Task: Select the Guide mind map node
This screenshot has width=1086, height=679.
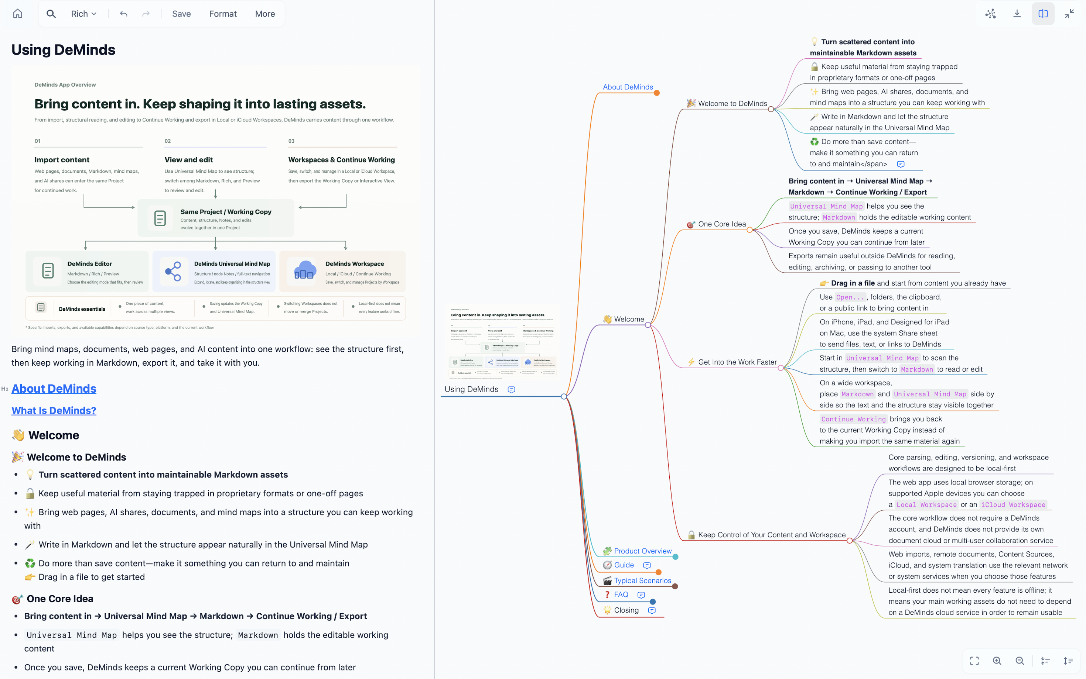Action: point(618,565)
